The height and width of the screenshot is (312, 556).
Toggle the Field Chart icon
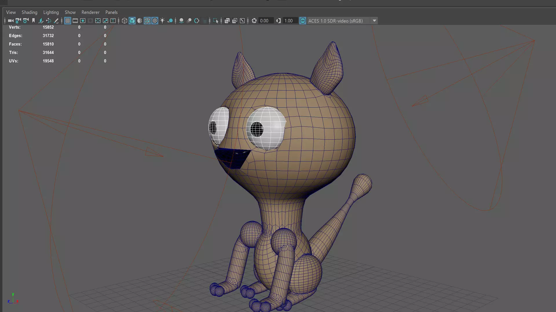tap(98, 21)
